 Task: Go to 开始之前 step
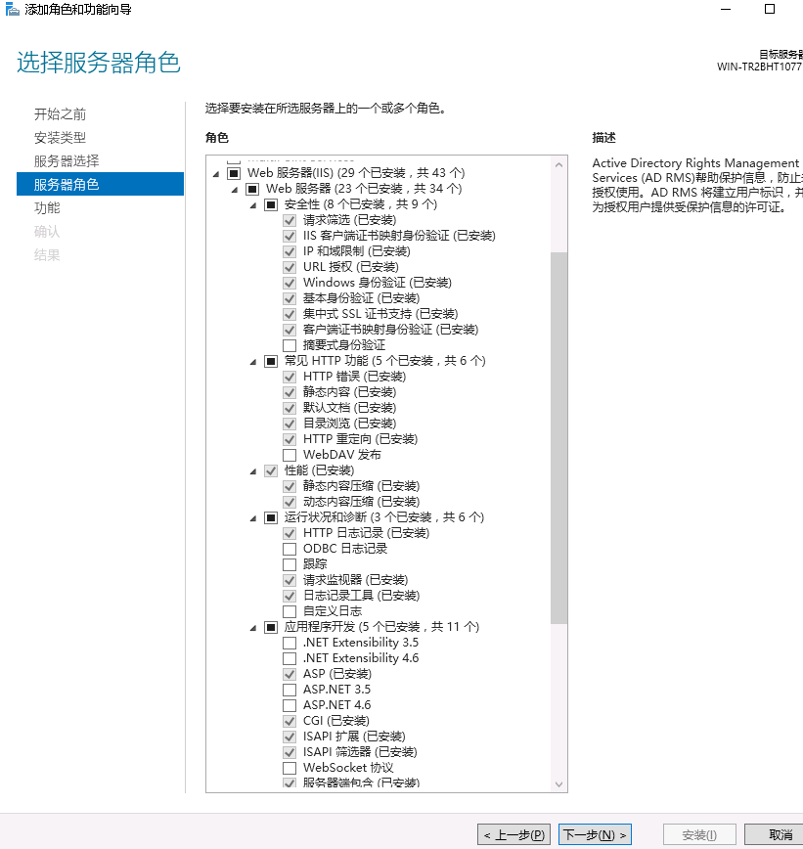tap(60, 113)
